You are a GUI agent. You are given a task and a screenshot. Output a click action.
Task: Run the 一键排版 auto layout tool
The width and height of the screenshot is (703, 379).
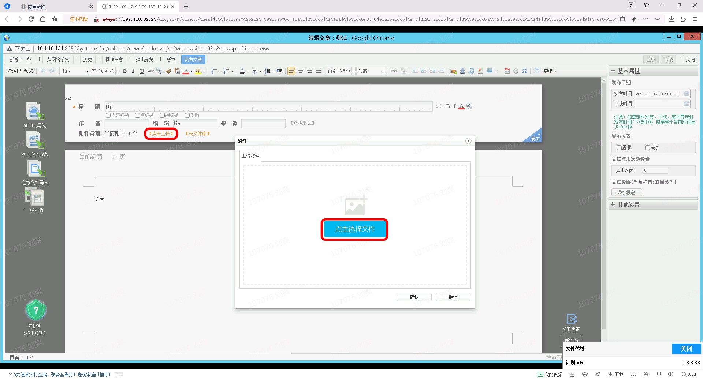click(35, 197)
